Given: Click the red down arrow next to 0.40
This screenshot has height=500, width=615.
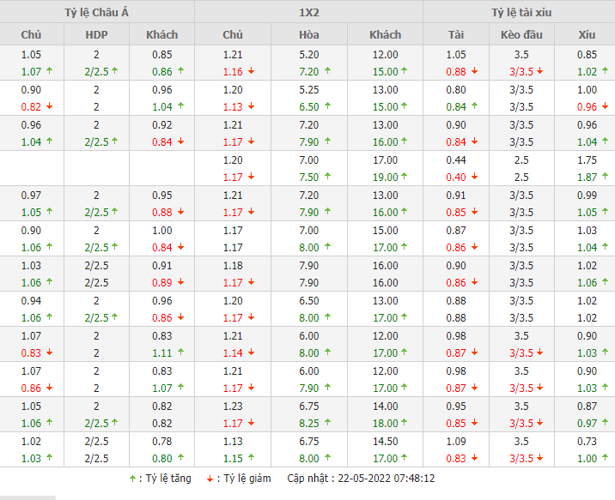Looking at the screenshot, I should click(x=474, y=178).
